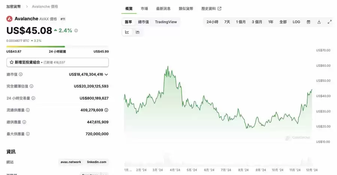337x175 pixels.
Task: Click the Avalanche red logo icon
Action: pyautogui.click(x=9, y=19)
